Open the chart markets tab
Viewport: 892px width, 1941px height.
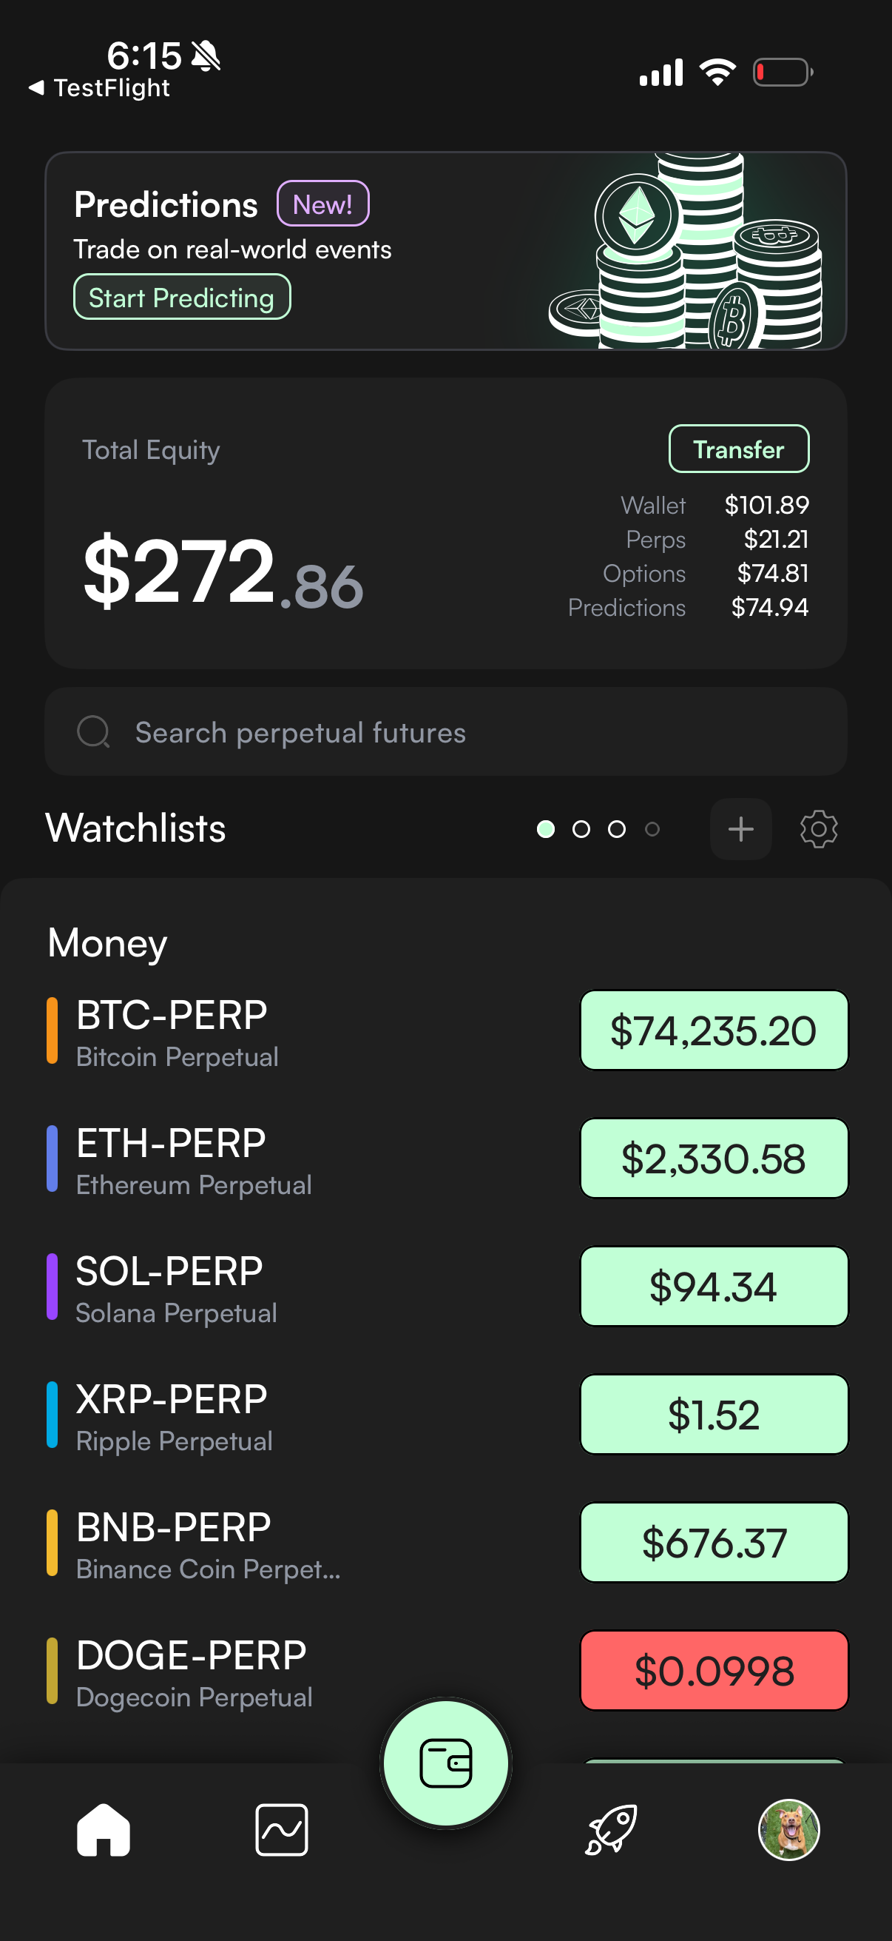282,1829
